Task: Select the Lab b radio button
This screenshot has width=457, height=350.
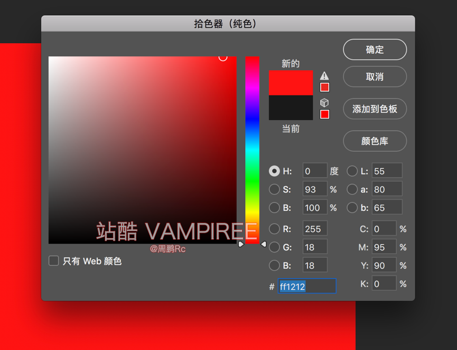Action: point(352,208)
